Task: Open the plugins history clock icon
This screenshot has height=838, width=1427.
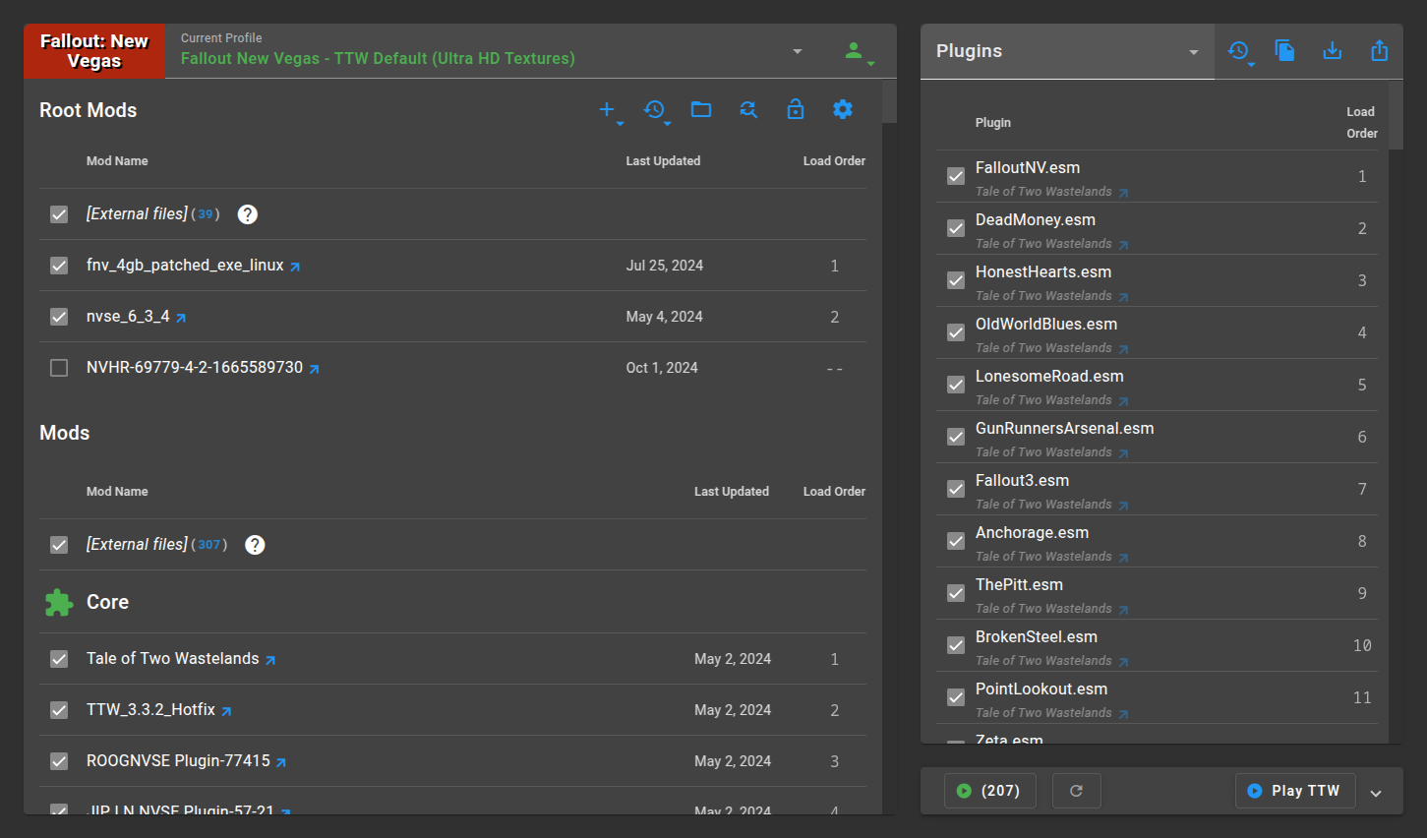Action: tap(1238, 49)
